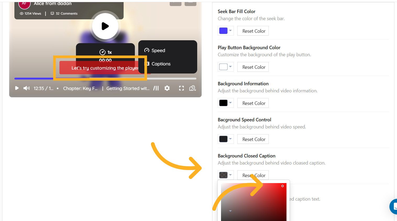
Task: Click the video seek bar track
Action: tap(170, 78)
